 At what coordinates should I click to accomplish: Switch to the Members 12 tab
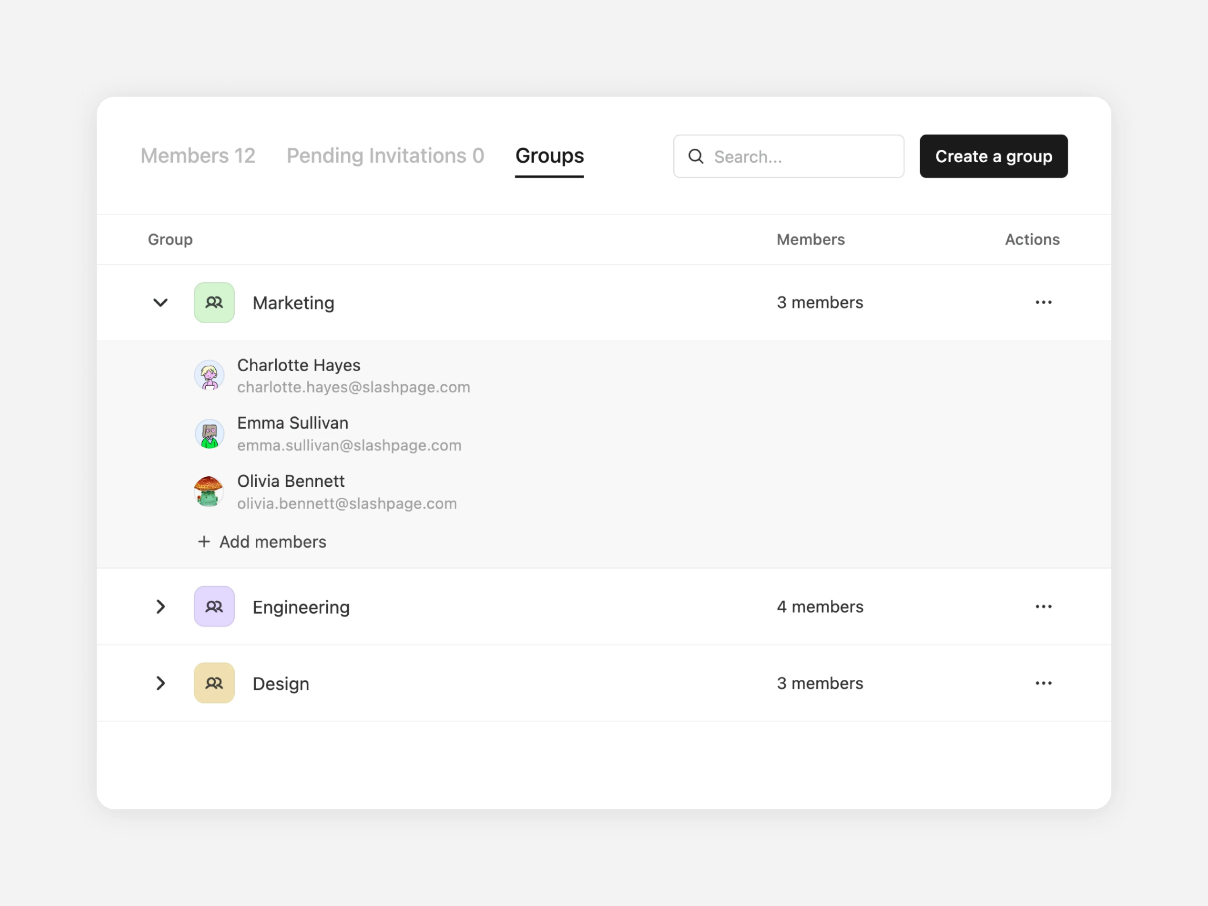(198, 156)
